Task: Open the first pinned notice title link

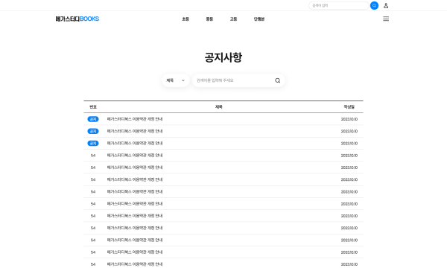Action: pos(135,119)
